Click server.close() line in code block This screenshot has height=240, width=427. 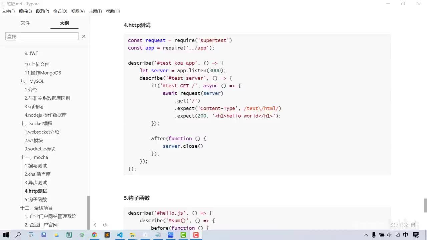pos(183,146)
